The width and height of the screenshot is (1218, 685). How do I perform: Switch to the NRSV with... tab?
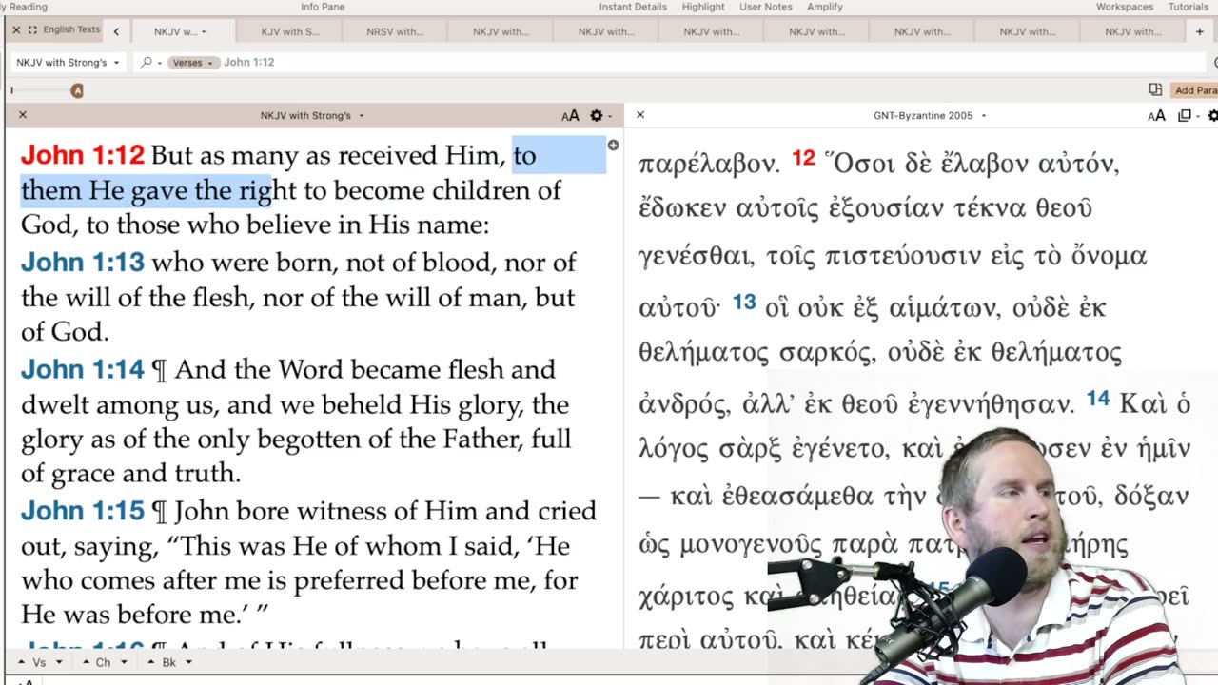tap(395, 31)
